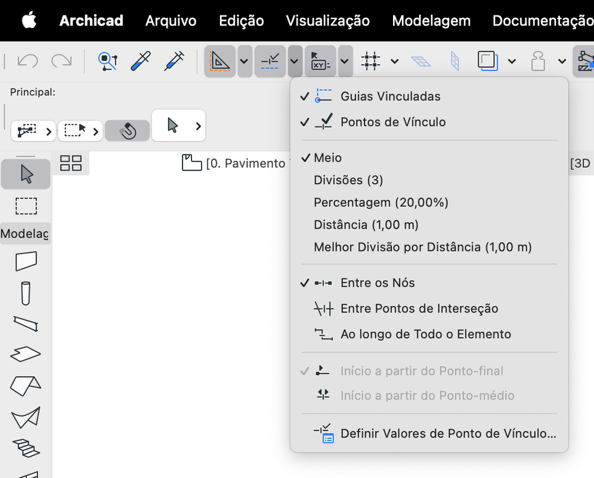
Task: Click the Grid Snap icon
Action: [370, 61]
